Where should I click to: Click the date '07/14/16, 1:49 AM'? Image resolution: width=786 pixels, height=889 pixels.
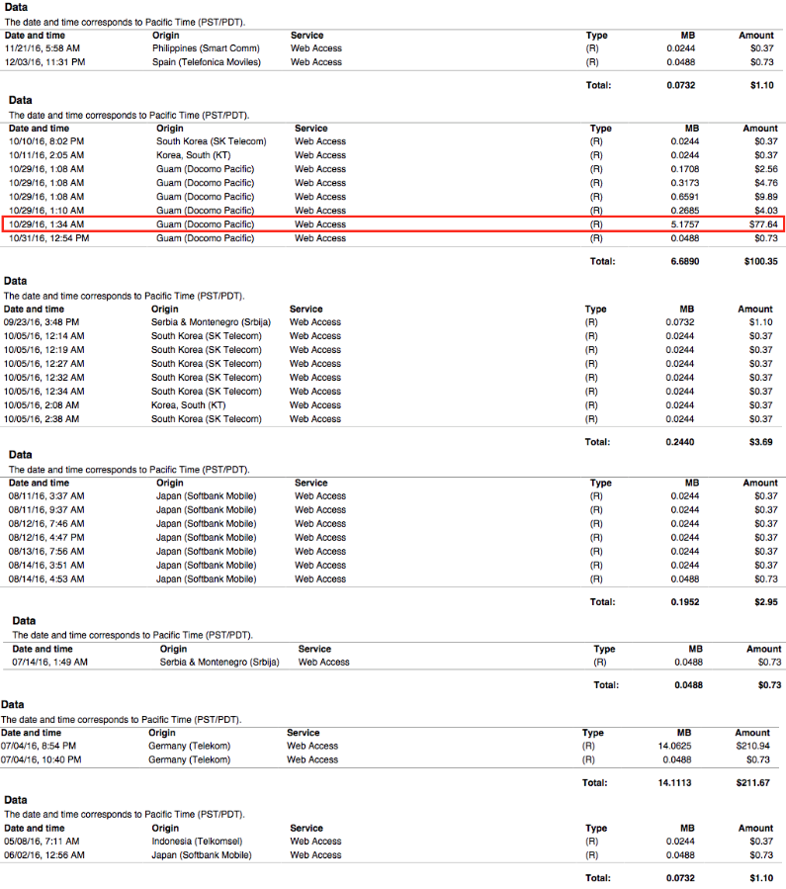(49, 663)
